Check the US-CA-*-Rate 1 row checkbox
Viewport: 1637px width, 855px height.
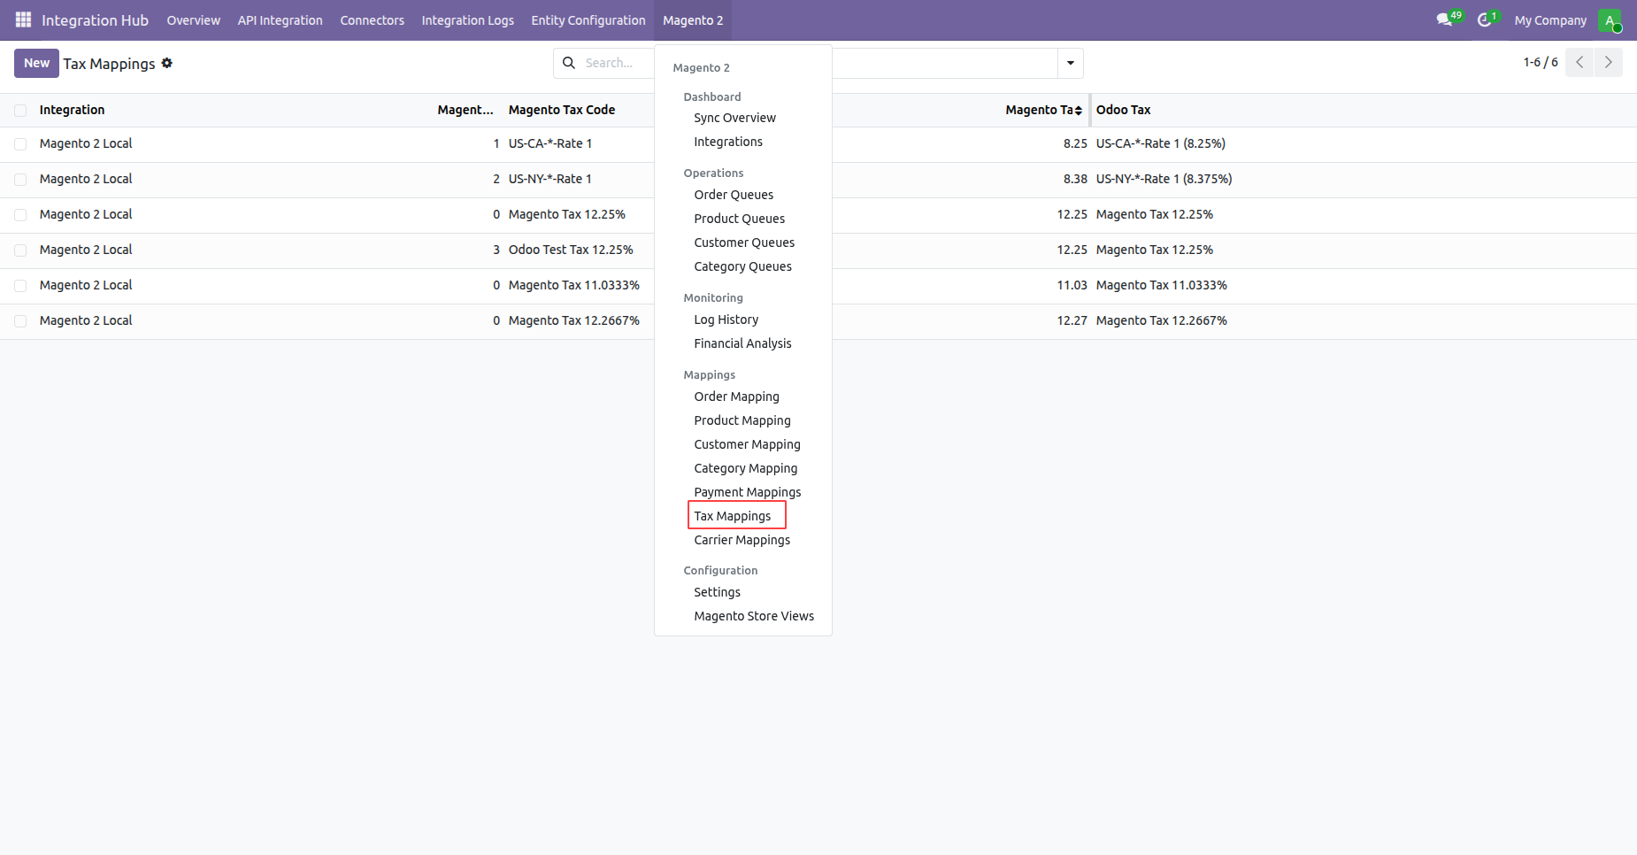click(20, 144)
